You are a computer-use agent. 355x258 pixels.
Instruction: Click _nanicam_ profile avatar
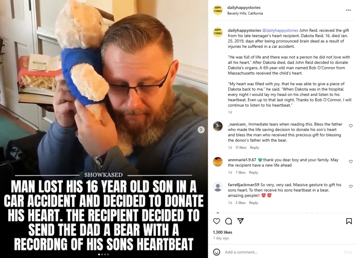coord(218,126)
